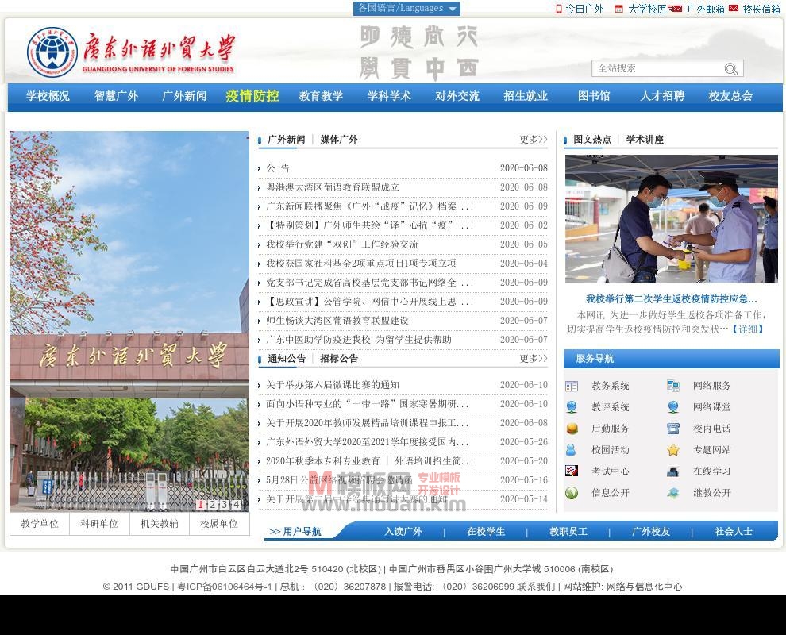Click the 专题网站 star icon
Image resolution: width=786 pixels, height=635 pixels.
point(673,450)
